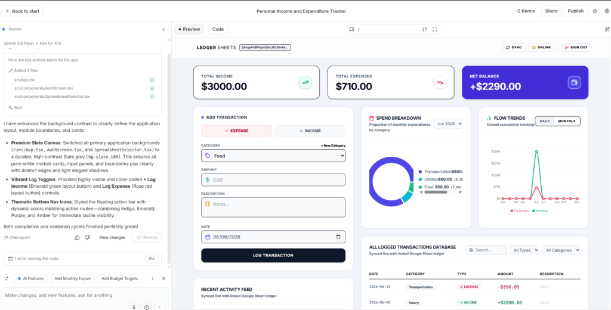
Task: Click the microphone icon in prompt box
Action: [x=134, y=307]
